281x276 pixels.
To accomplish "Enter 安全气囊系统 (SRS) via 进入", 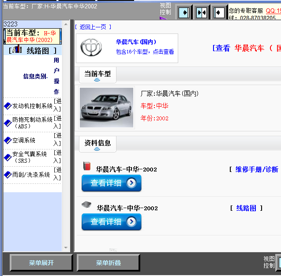I will coord(57,157).
